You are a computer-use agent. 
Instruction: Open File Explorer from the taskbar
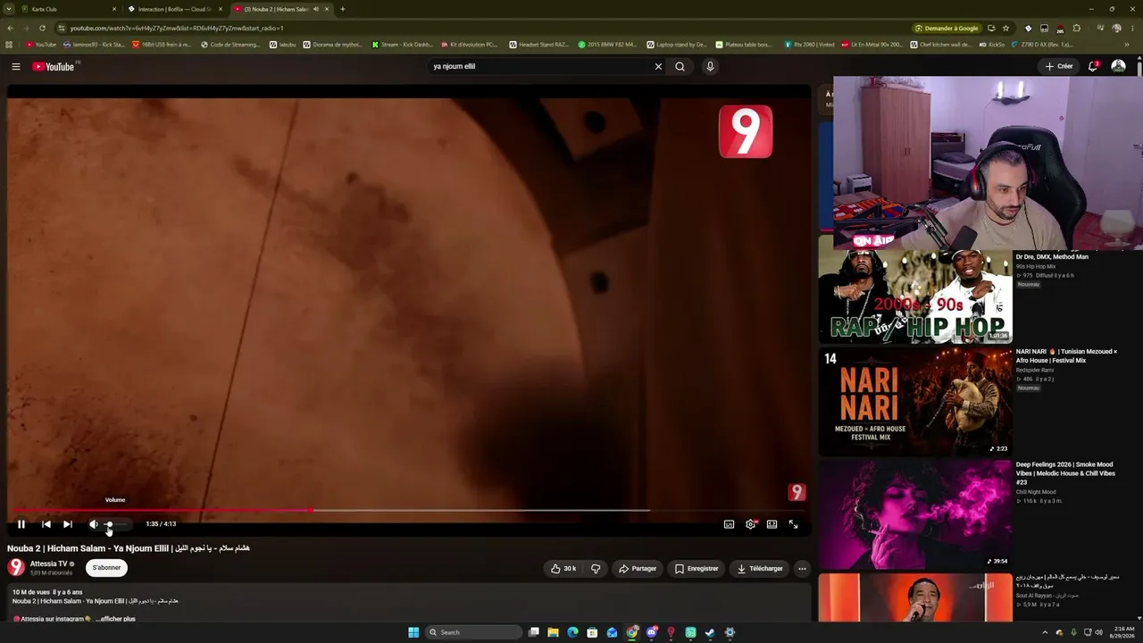click(x=553, y=632)
